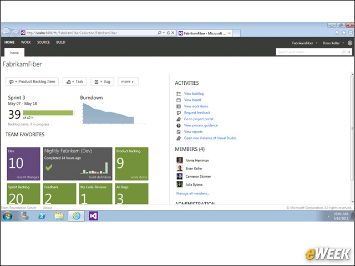This screenshot has height=266, width=355.
Task: Click Cameron Skinner's avatar
Action: (180, 176)
